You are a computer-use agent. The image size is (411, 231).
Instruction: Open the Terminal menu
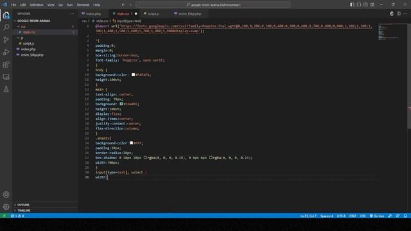pos(83,4)
